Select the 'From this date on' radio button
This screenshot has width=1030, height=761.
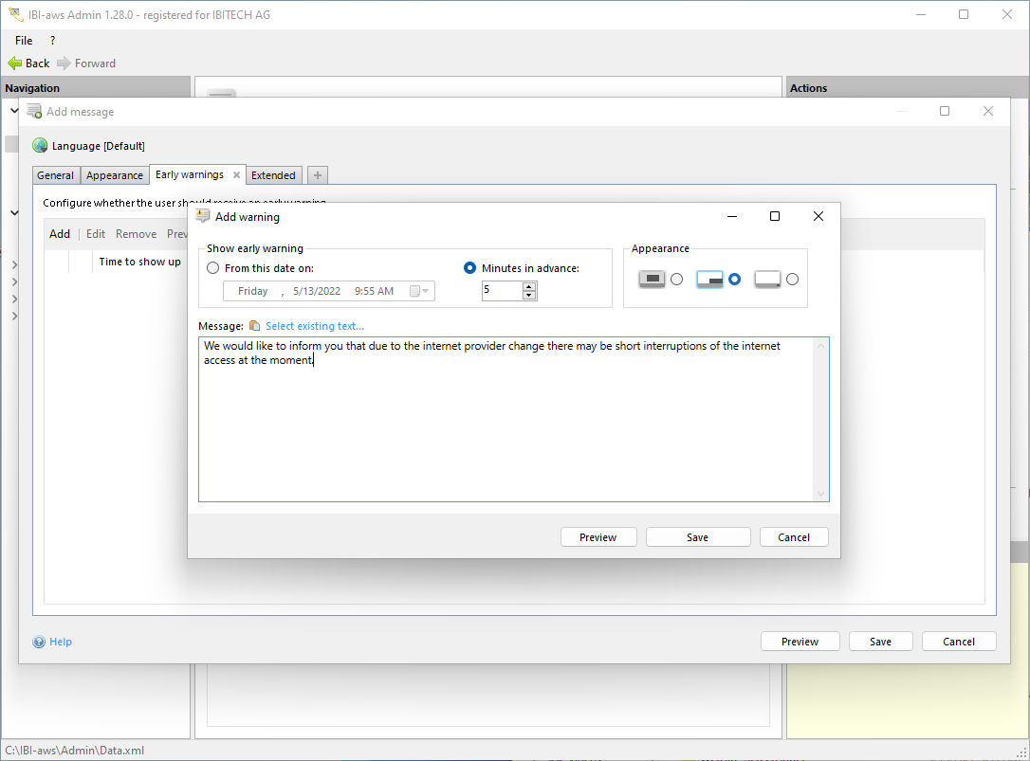[x=213, y=268]
